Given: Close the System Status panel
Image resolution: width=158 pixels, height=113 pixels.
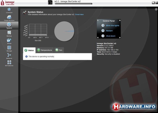Looking at the screenshot, I should pyautogui.click(x=156, y=9).
